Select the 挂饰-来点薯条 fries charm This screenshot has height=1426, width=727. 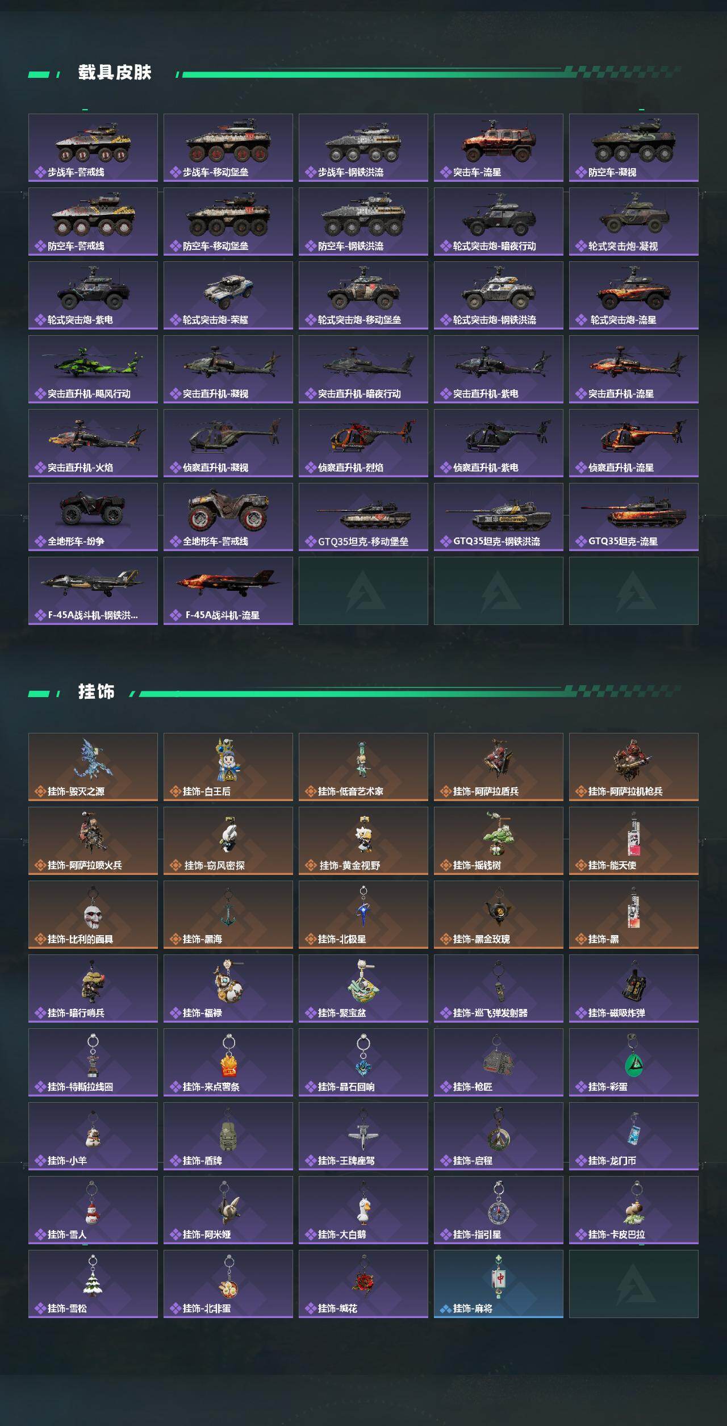[228, 1056]
